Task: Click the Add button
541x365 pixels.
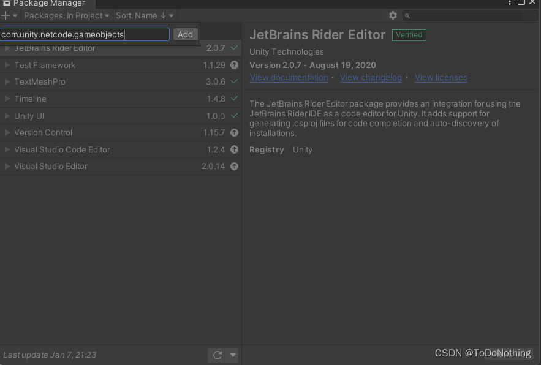Action: (x=185, y=34)
